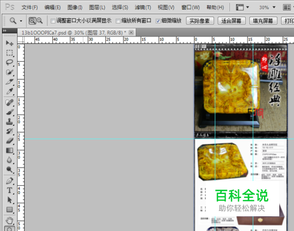
Task: Click the Arrange Documents icon
Action: coord(288,8)
